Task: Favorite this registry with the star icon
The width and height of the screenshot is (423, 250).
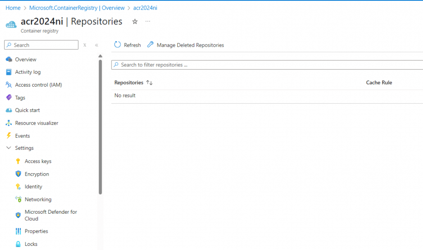Action: coord(135,21)
